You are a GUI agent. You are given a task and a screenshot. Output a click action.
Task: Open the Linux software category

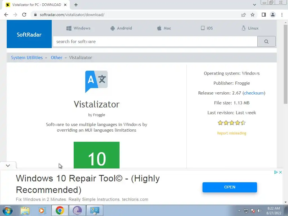[x=250, y=28]
